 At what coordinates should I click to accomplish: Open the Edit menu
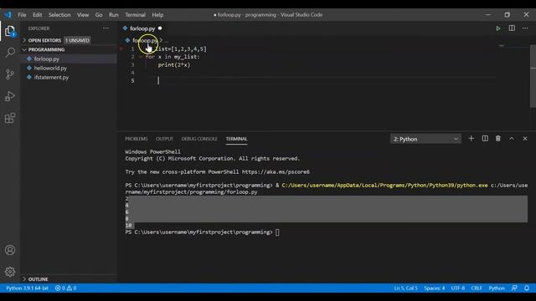(37, 15)
